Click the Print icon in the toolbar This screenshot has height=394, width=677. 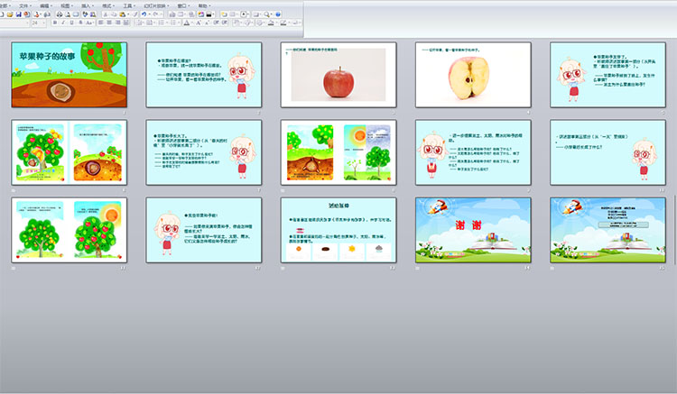click(60, 14)
